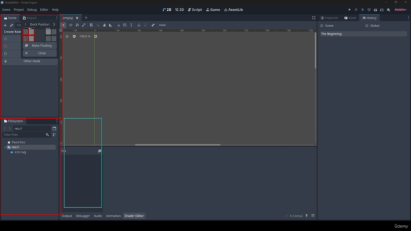The image size is (411, 231).
Task: Open the Help menu
Action: (x=55, y=10)
